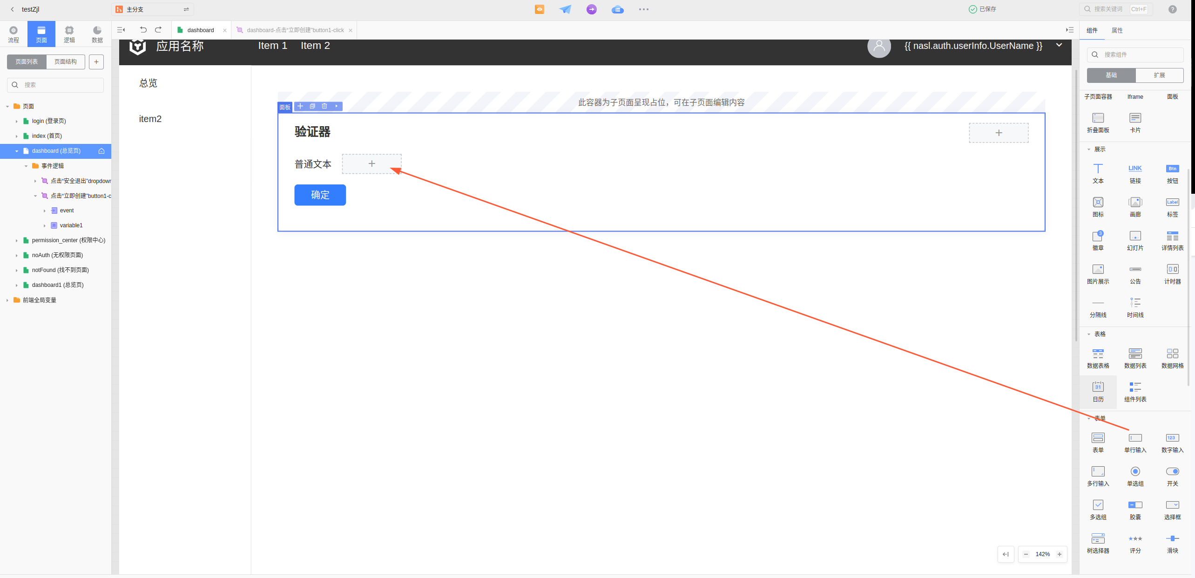Open the 组件 components tab
This screenshot has height=578, width=1195.
pos(1092,30)
